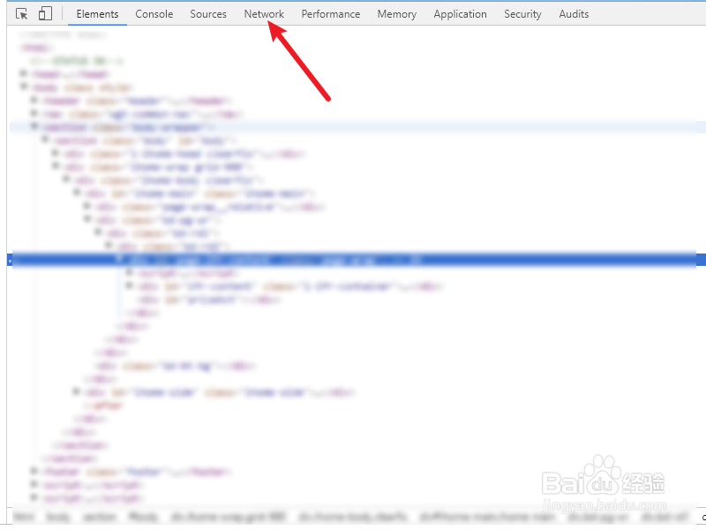
Task: Collapse the body element node
Action: [24, 86]
